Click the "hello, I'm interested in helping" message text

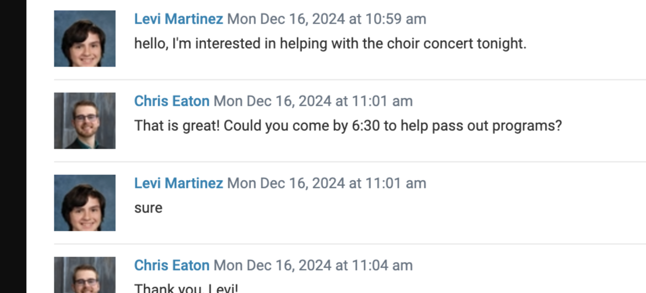pyautogui.click(x=330, y=44)
